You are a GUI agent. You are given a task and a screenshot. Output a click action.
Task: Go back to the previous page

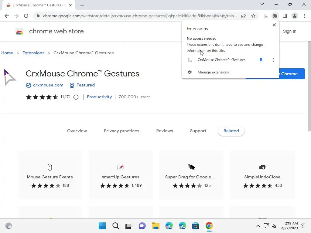(x=7, y=16)
